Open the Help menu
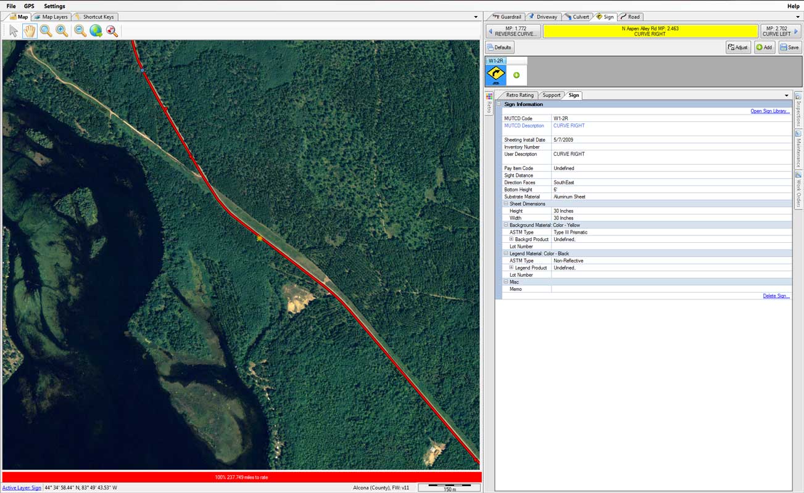 794,6
